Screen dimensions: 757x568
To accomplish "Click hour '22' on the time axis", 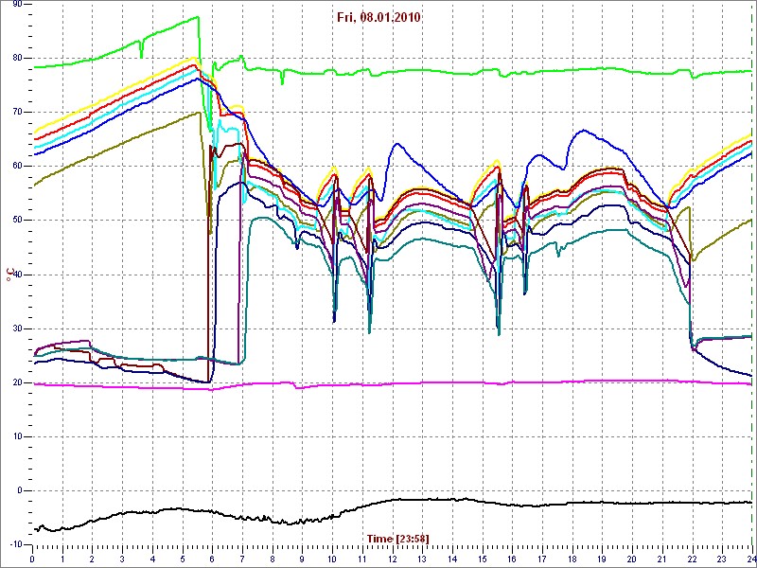I will click(x=693, y=557).
